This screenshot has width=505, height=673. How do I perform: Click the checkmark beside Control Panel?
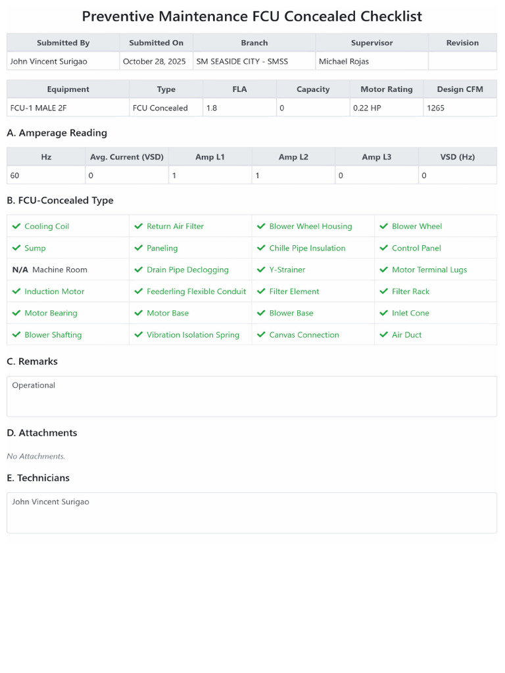click(384, 248)
